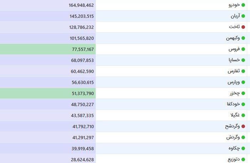
Task: Click the highlighted value 51,373,790
Action: (83, 94)
